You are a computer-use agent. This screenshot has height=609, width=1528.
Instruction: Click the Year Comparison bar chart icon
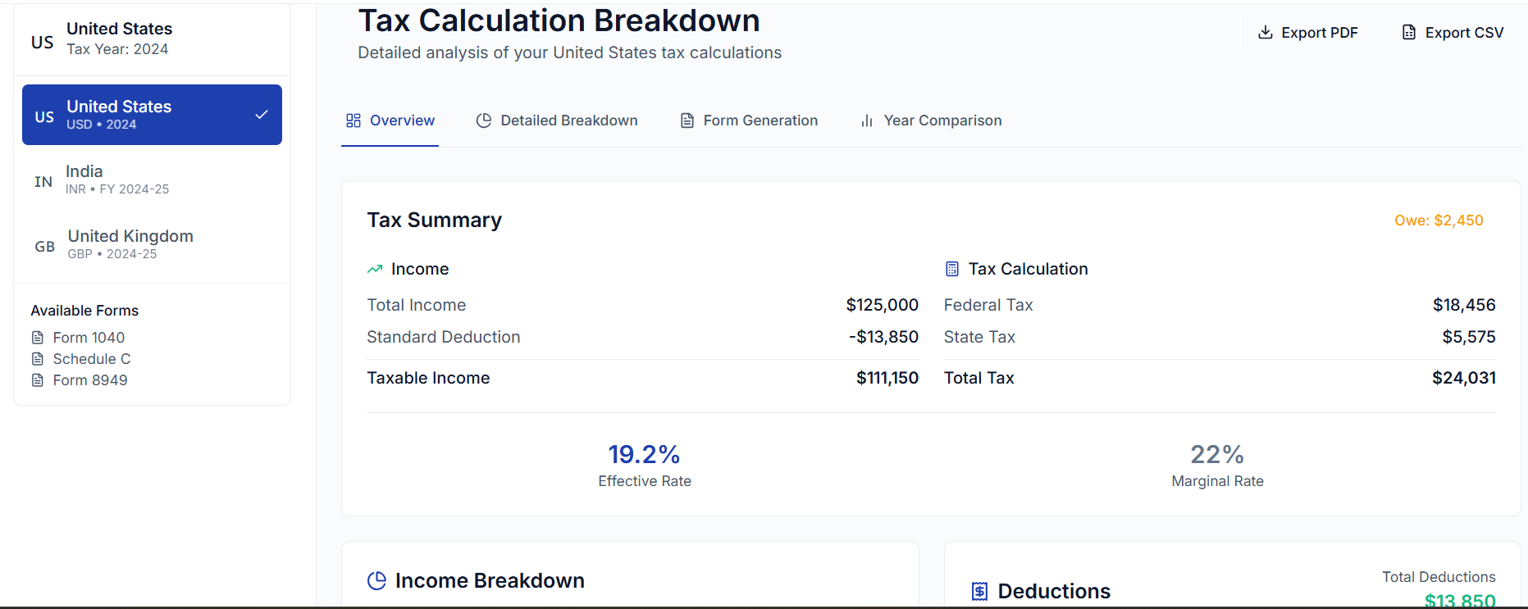tap(867, 120)
